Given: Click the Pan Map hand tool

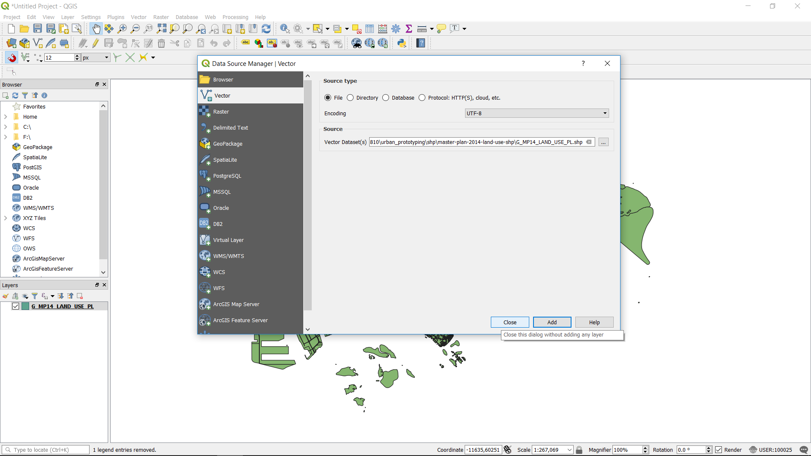Looking at the screenshot, I should (96, 29).
